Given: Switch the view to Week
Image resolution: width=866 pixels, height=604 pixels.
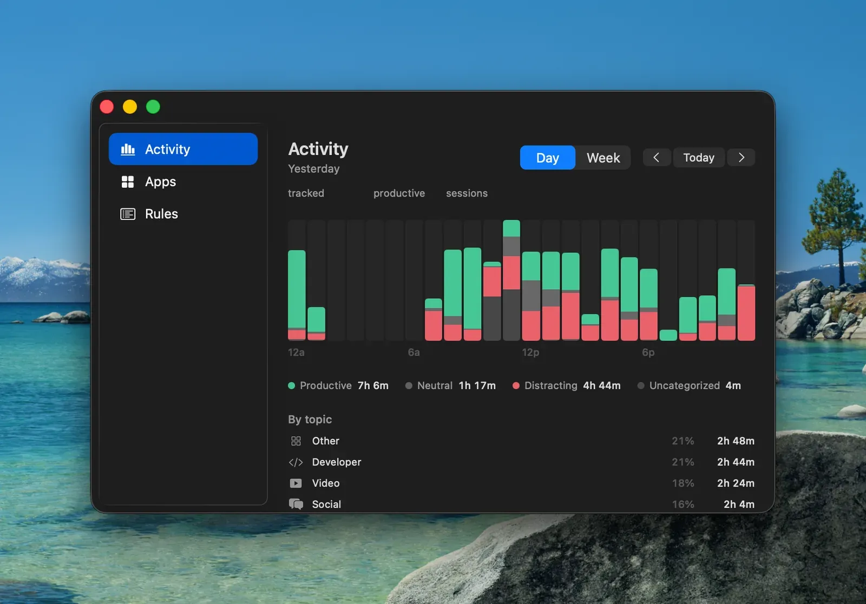Looking at the screenshot, I should [603, 158].
